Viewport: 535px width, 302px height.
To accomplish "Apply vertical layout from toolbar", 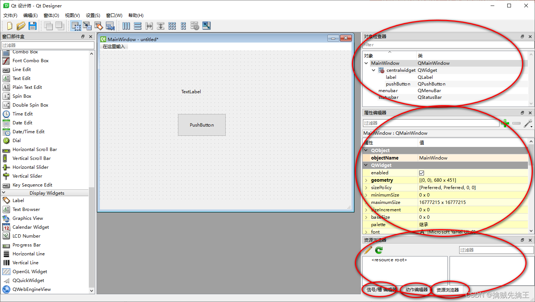I will [138, 26].
